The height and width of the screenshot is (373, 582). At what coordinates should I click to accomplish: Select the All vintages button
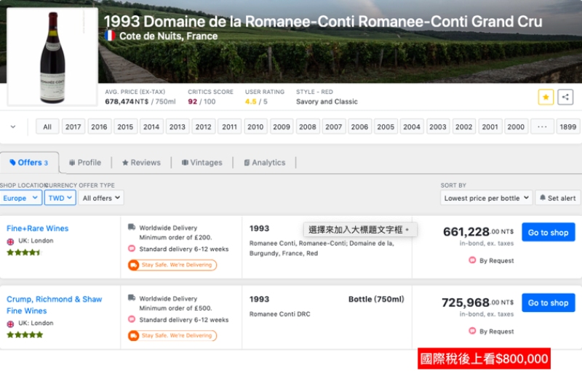pyautogui.click(x=47, y=127)
